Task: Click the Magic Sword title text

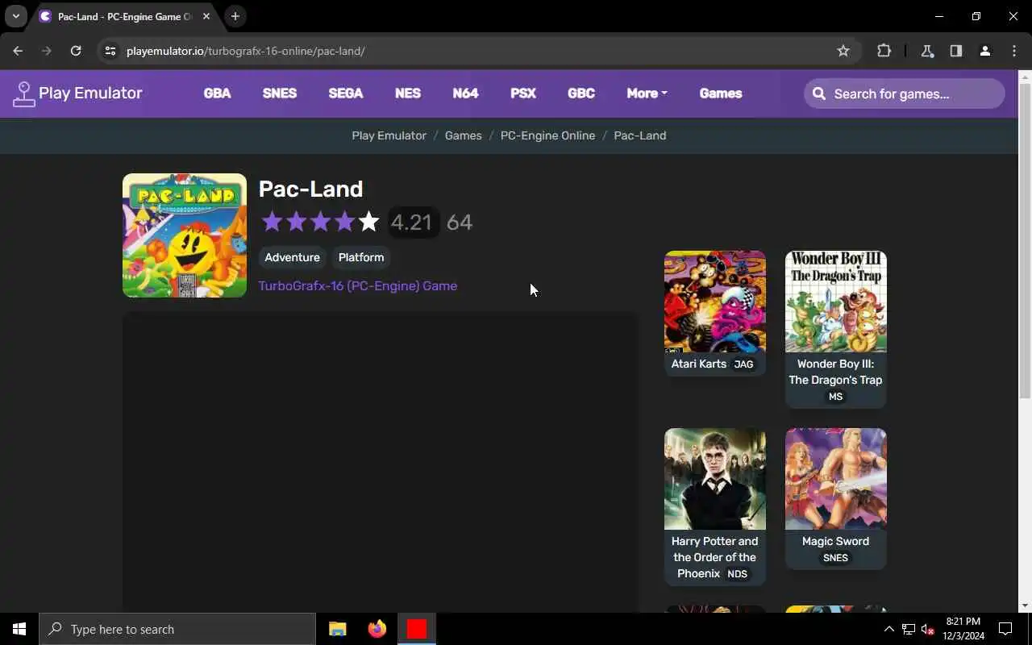Action: tap(835, 541)
